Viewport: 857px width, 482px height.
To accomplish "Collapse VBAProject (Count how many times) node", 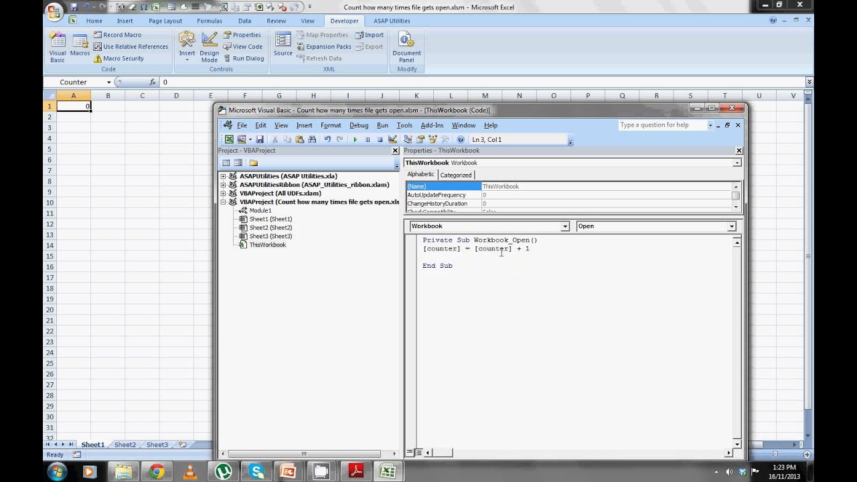I will (x=223, y=202).
